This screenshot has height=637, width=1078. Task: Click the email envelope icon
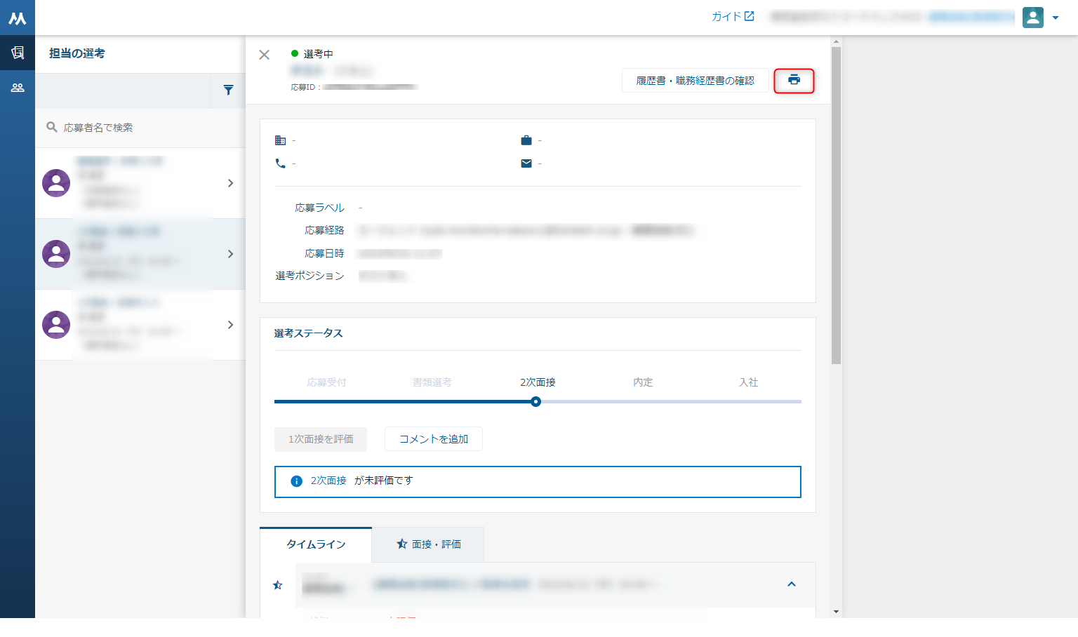526,163
